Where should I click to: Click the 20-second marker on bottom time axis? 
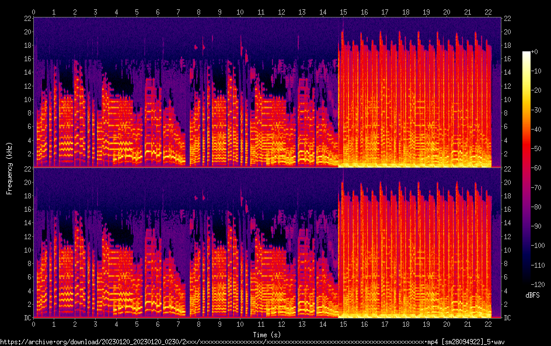coord(447,323)
